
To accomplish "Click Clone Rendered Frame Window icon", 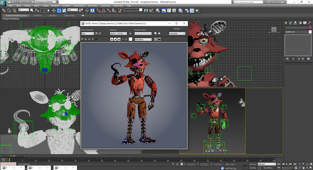I will point(89,39).
